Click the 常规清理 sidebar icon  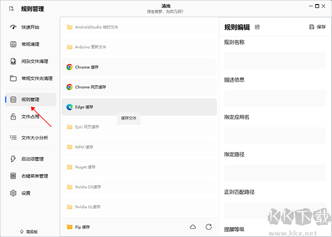13,44
